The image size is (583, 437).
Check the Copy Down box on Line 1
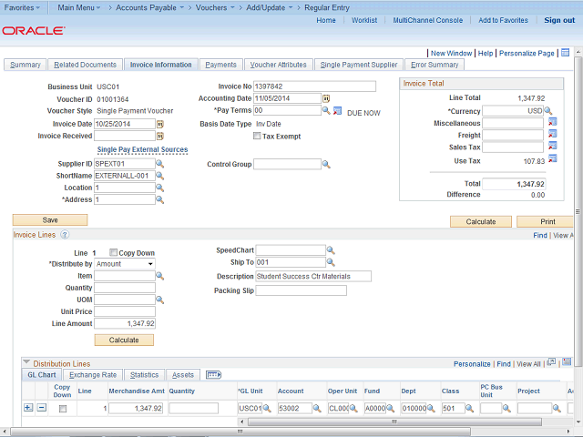click(113, 252)
